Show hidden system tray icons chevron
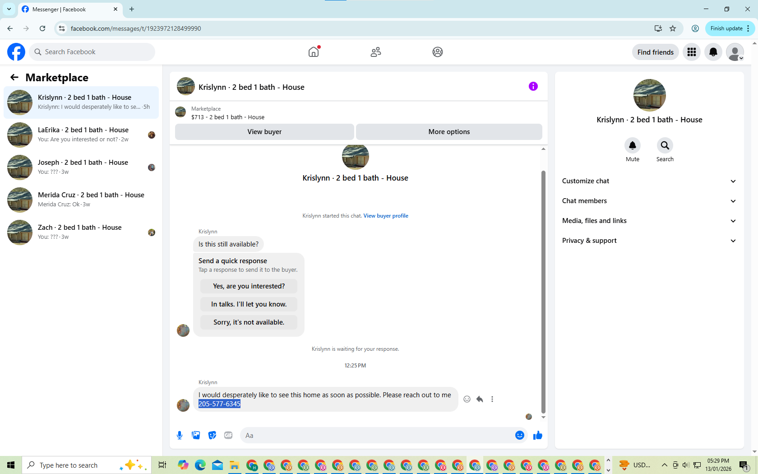This screenshot has height=474, width=758. click(664, 465)
